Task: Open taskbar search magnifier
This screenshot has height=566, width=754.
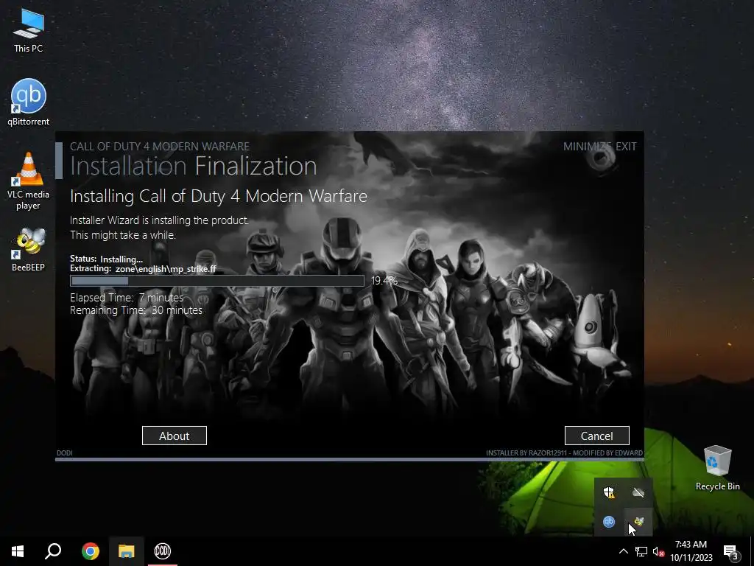Action: coord(53,551)
